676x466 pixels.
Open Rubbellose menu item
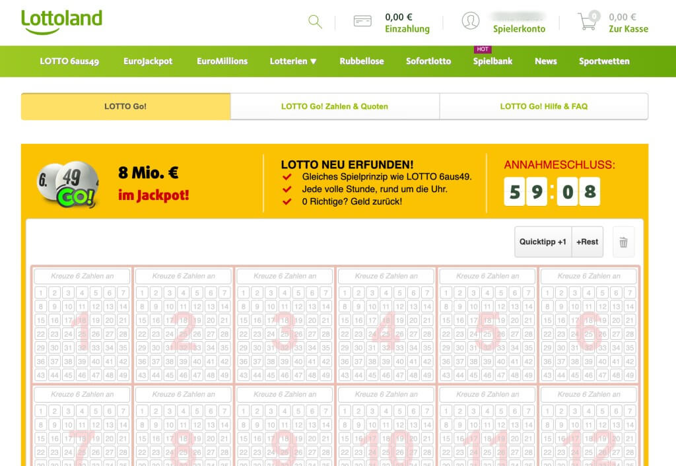(362, 61)
